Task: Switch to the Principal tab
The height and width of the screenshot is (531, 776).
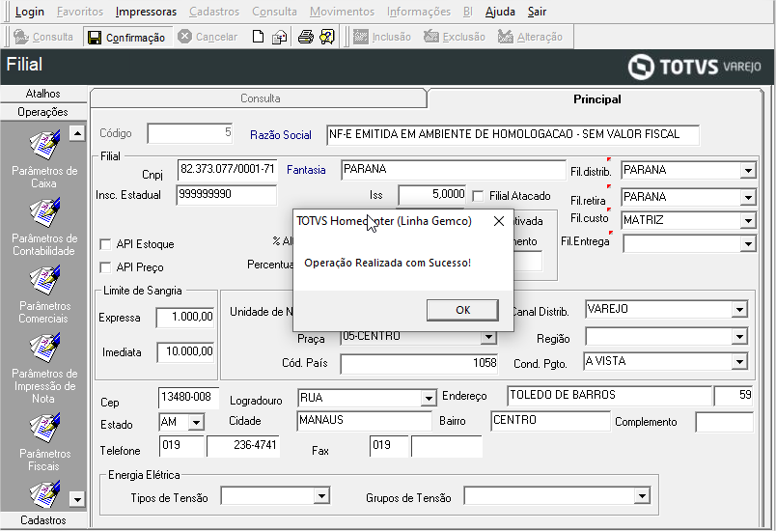Action: tap(596, 99)
